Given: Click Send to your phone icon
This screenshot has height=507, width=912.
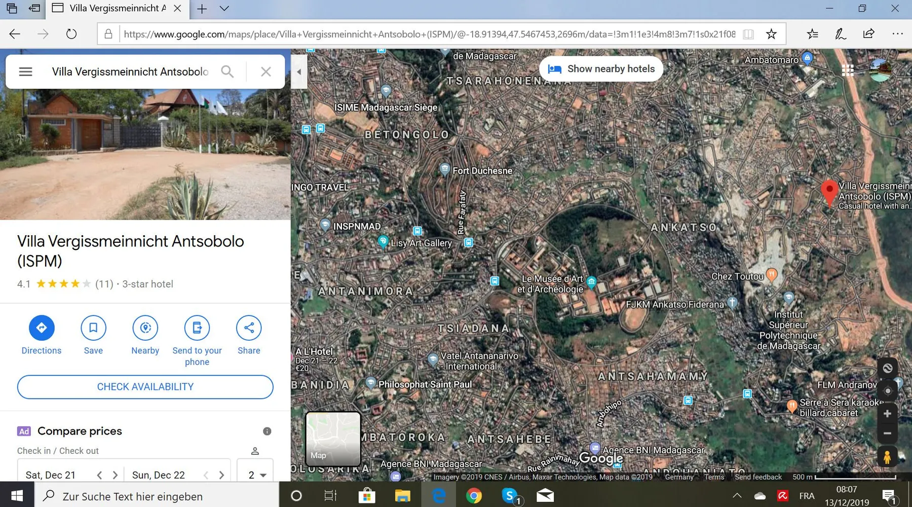Looking at the screenshot, I should (197, 328).
